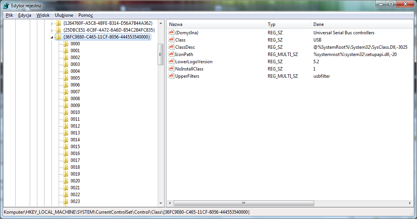Screen dimensions: 417x219
Task: Expand the {1264760F-A5C8-4BFE...} key
Action: click(52, 24)
